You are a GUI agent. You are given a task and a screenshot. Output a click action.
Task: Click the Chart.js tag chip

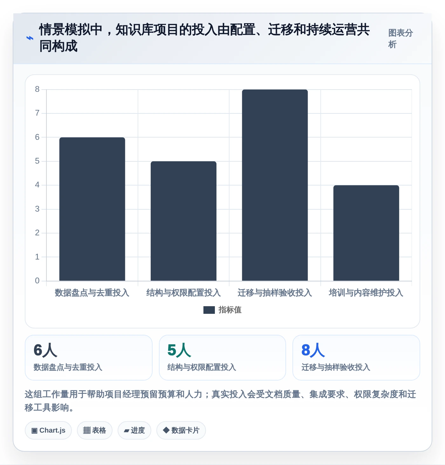coord(48,430)
